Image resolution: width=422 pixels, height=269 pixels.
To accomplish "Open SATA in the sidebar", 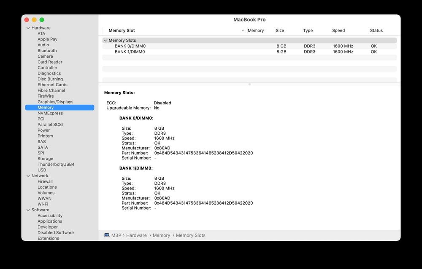I will [43, 147].
